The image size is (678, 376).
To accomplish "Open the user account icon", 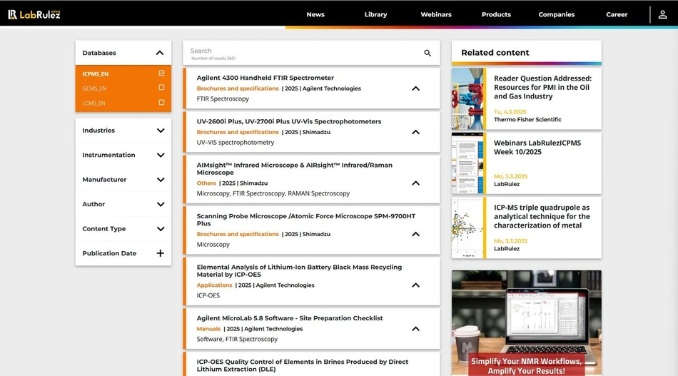I will (x=662, y=15).
